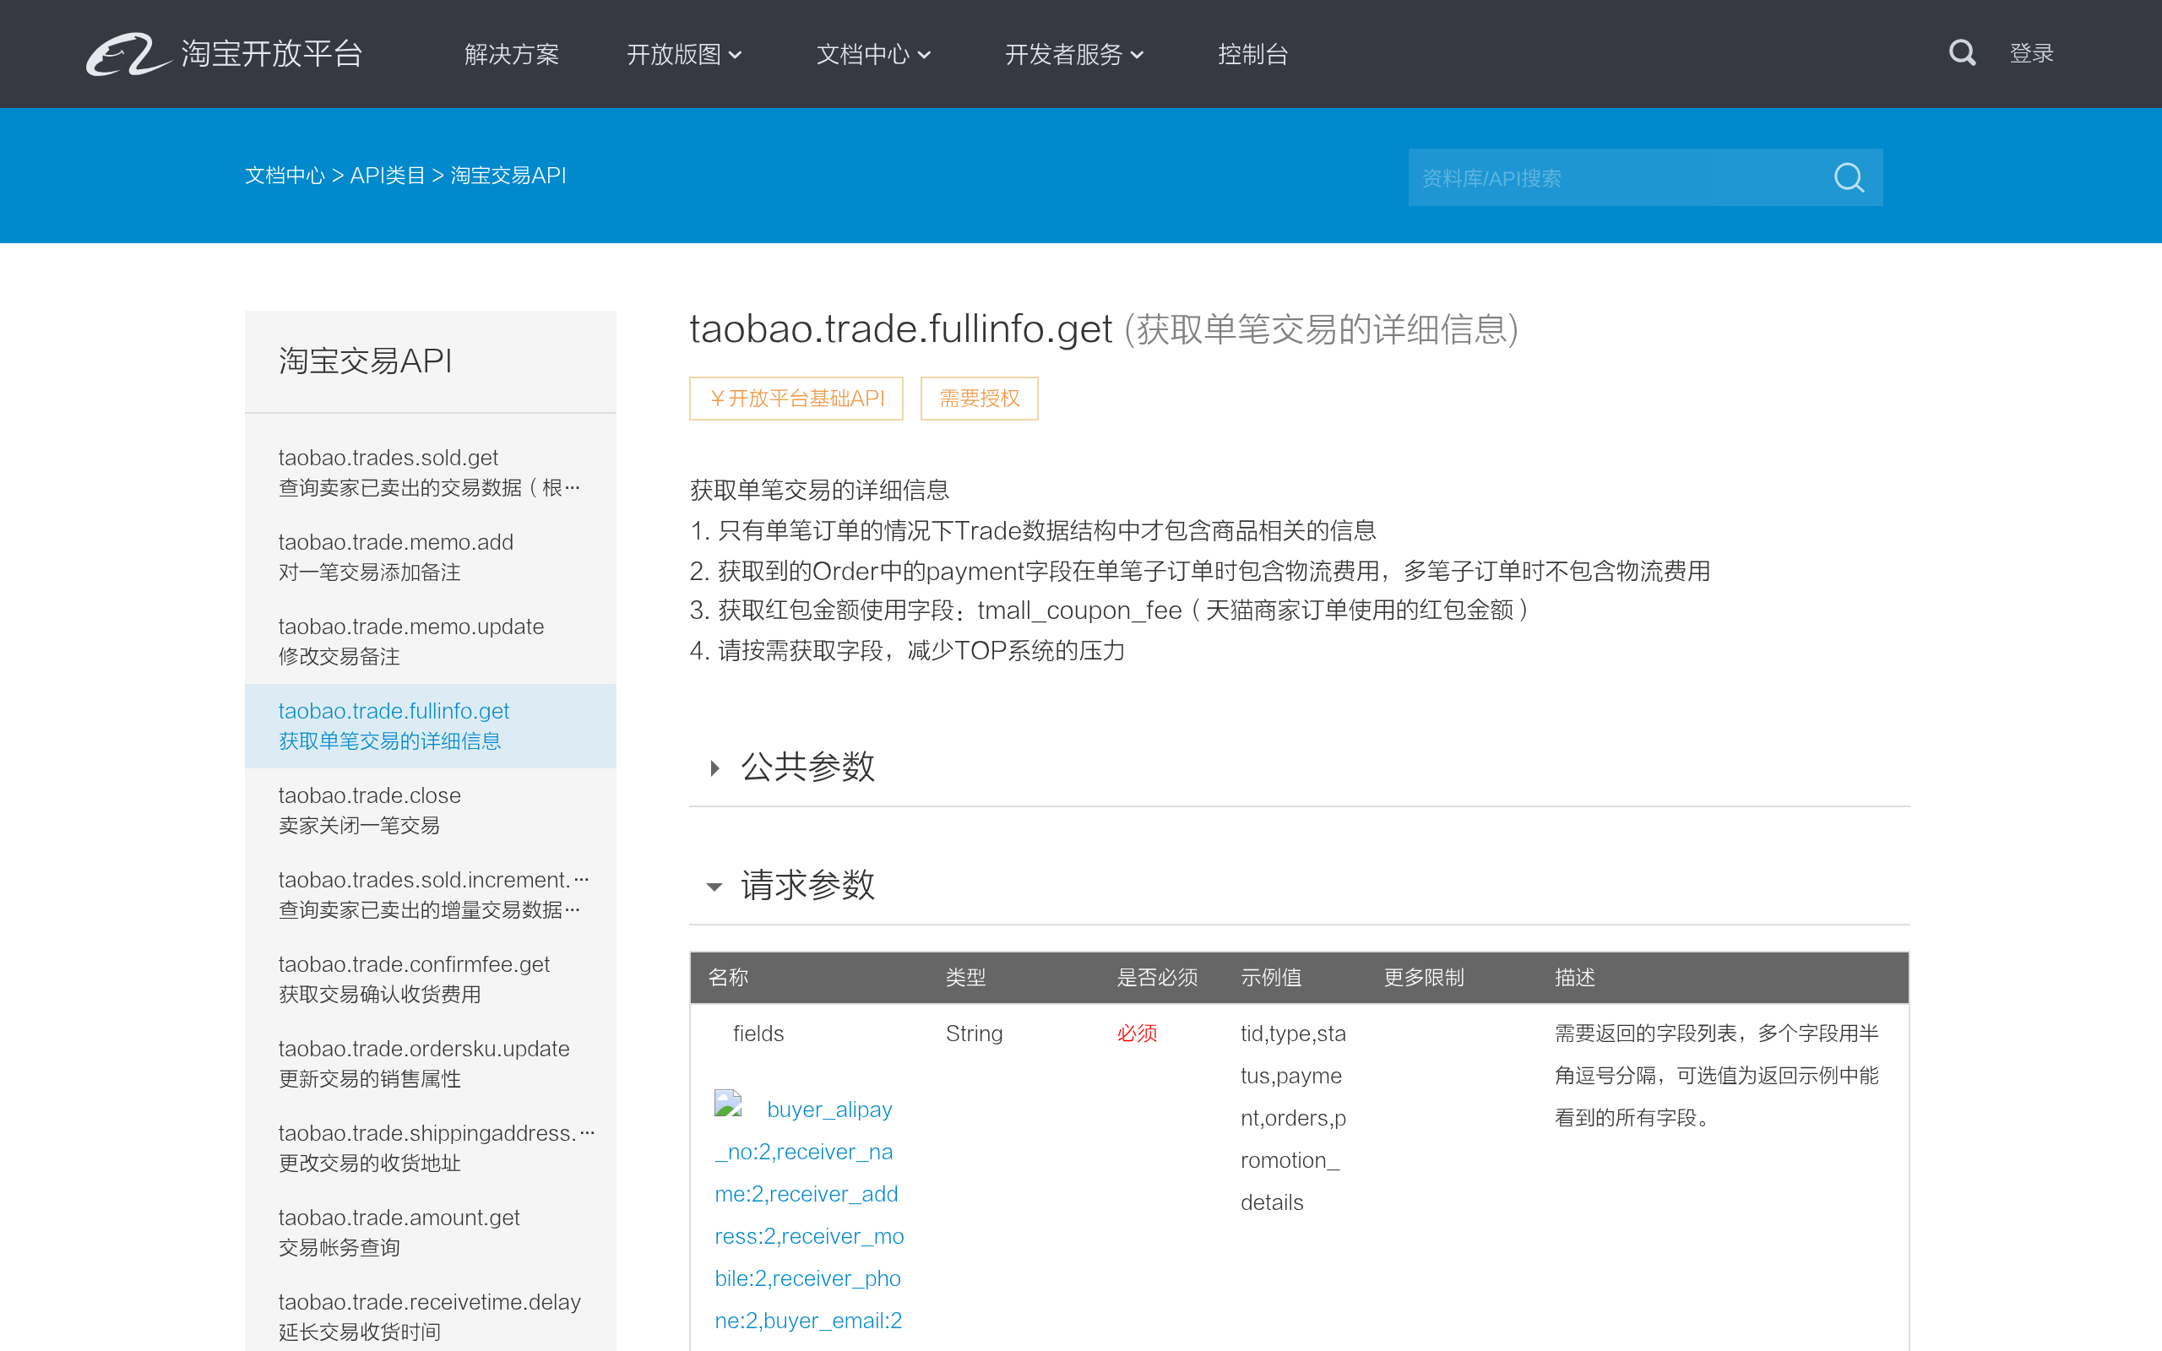
Task: Click the ¥开放平台基础API tag
Action: point(796,399)
